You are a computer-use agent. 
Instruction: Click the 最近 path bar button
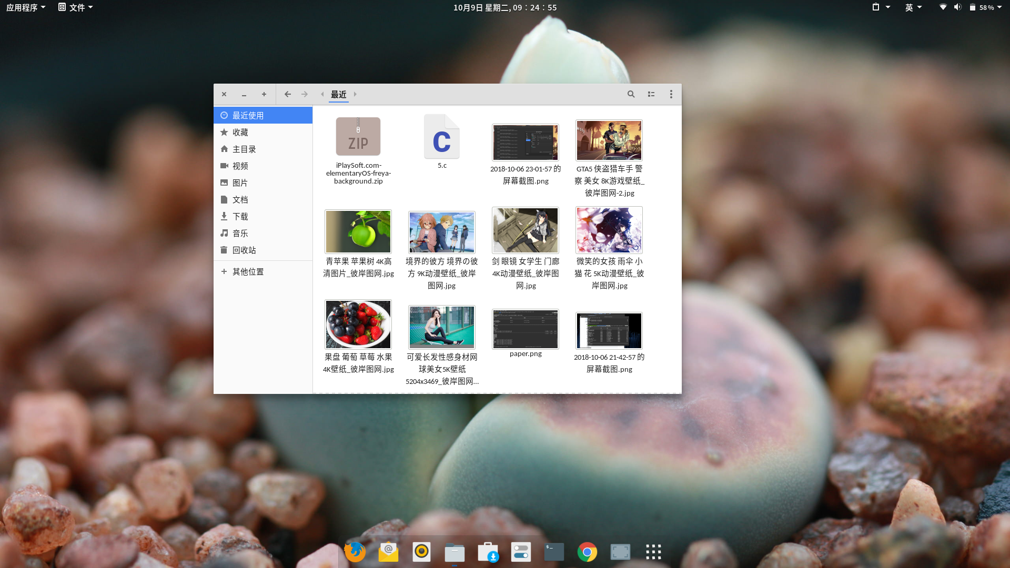[x=338, y=95]
